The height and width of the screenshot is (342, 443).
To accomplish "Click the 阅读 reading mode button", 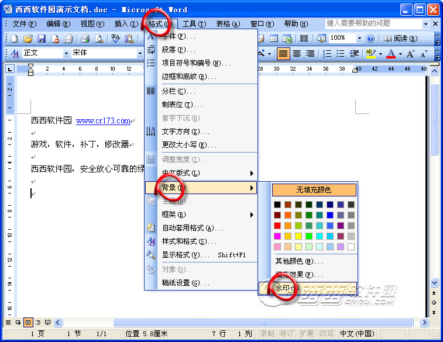I will (400, 39).
